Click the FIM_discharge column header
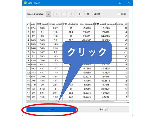 point(71,24)
